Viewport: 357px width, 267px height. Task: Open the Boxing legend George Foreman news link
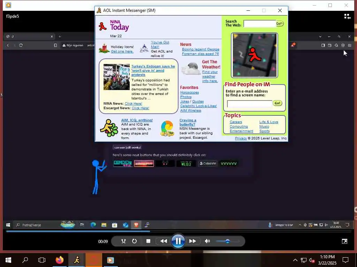[x=200, y=51]
